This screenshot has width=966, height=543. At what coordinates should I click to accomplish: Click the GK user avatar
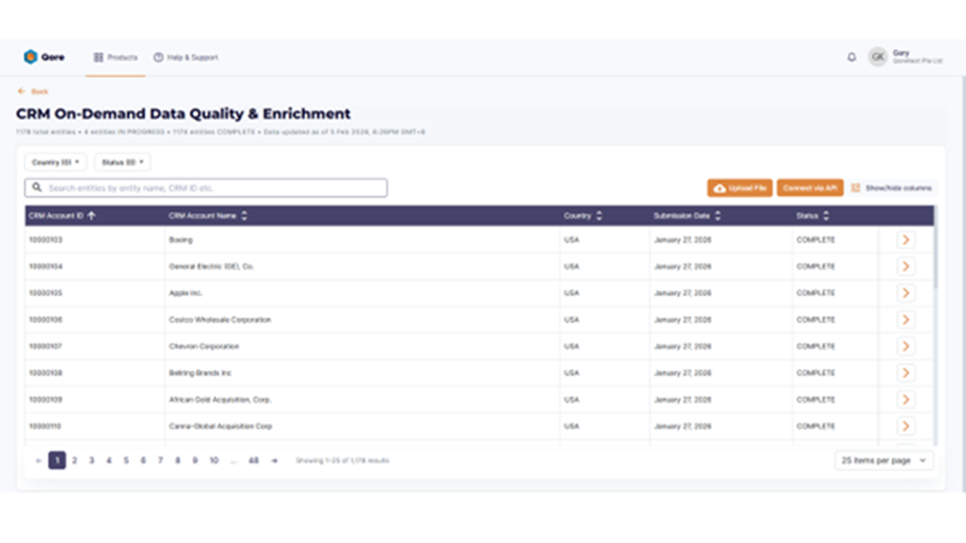click(877, 57)
